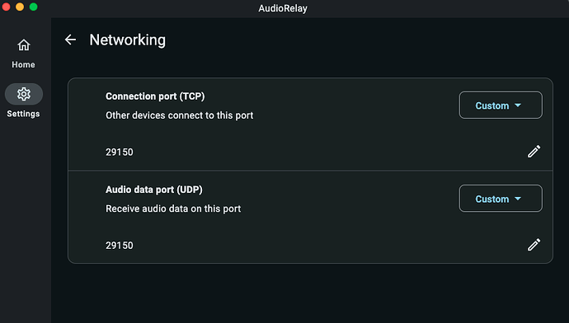Select the 29150 value under Connection port
569x323 pixels.
[120, 152]
